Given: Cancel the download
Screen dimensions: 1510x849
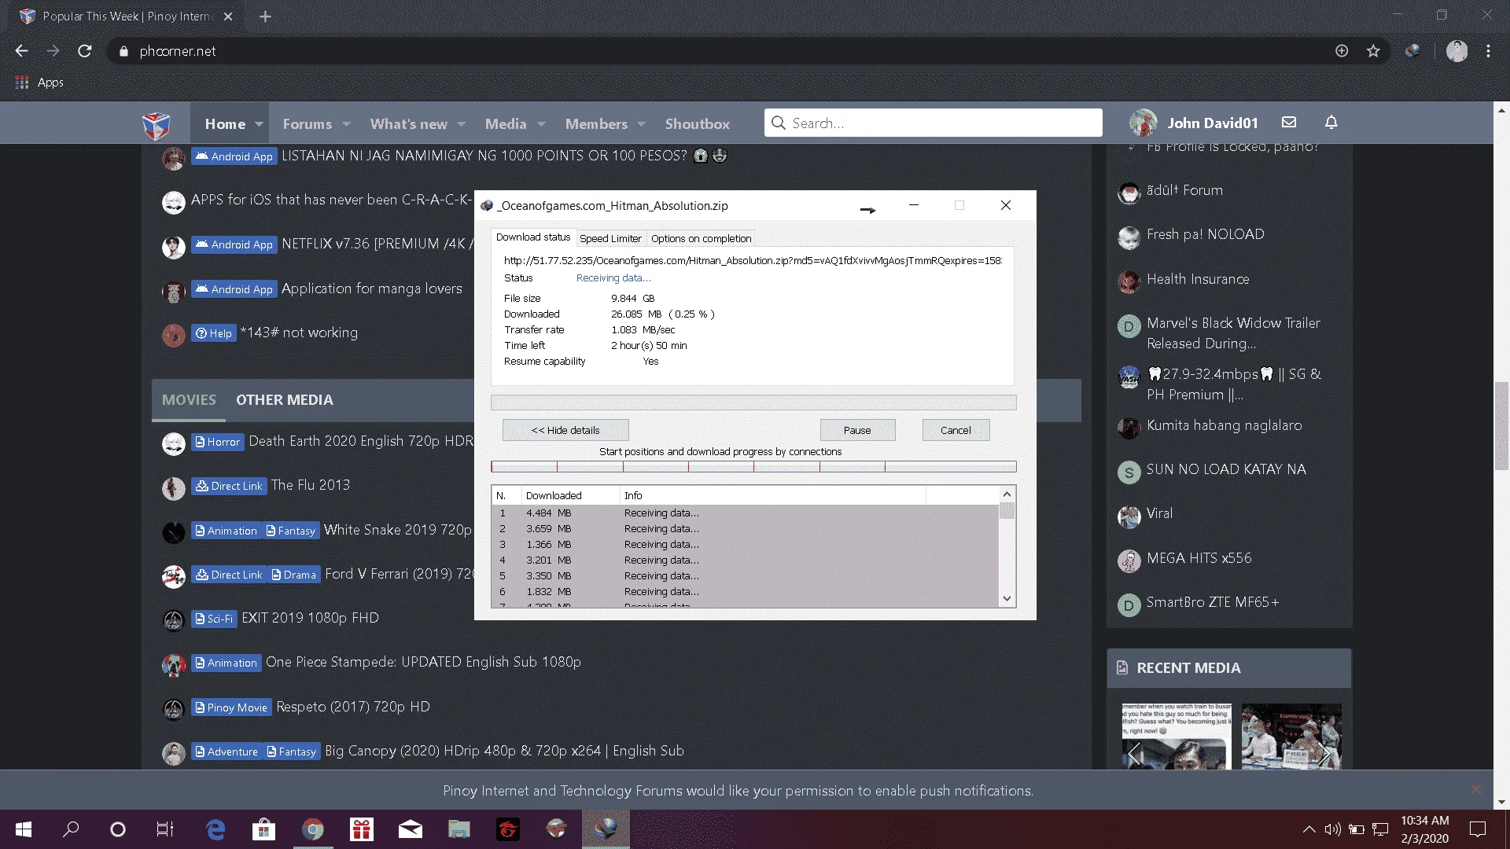Looking at the screenshot, I should click(956, 430).
